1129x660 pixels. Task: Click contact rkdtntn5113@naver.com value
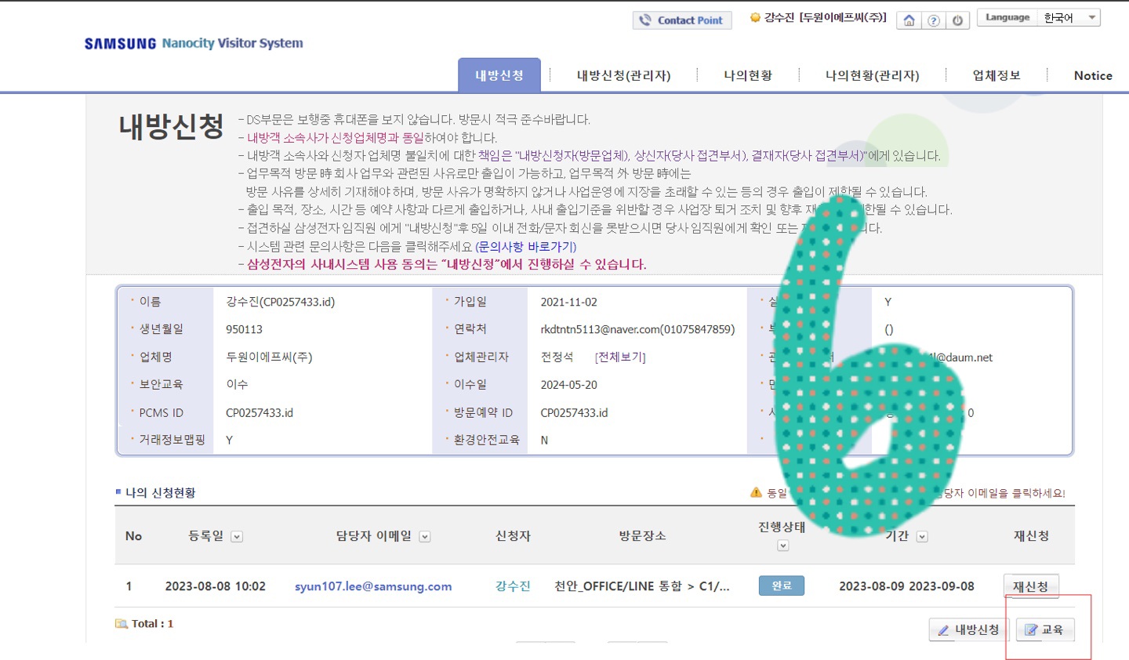[637, 329]
